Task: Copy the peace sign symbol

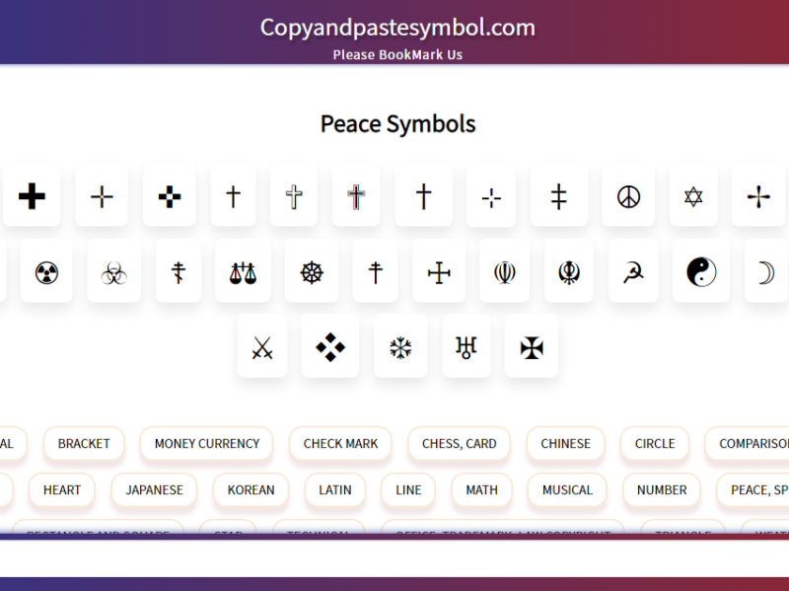Action: 628,194
